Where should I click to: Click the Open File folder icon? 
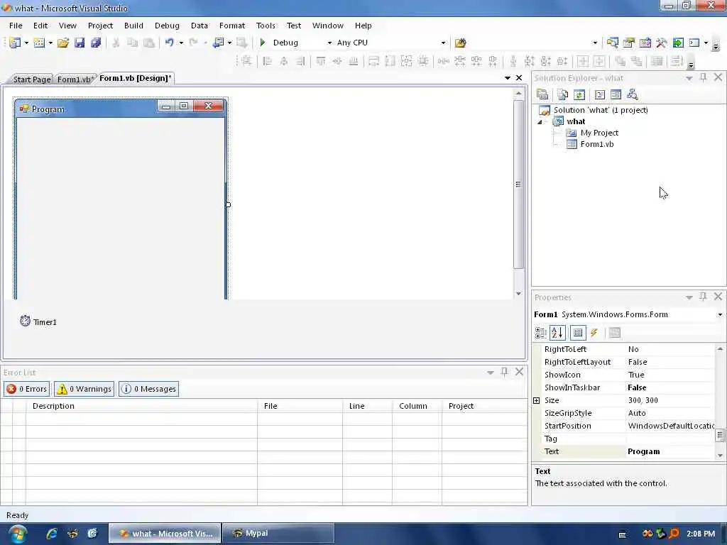coord(63,43)
